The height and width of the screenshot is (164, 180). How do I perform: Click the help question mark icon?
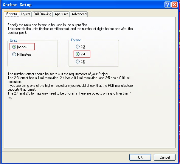[x=167, y=5]
